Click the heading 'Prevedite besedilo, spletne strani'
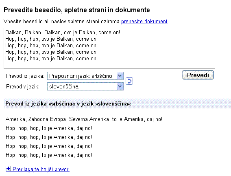 (77, 10)
